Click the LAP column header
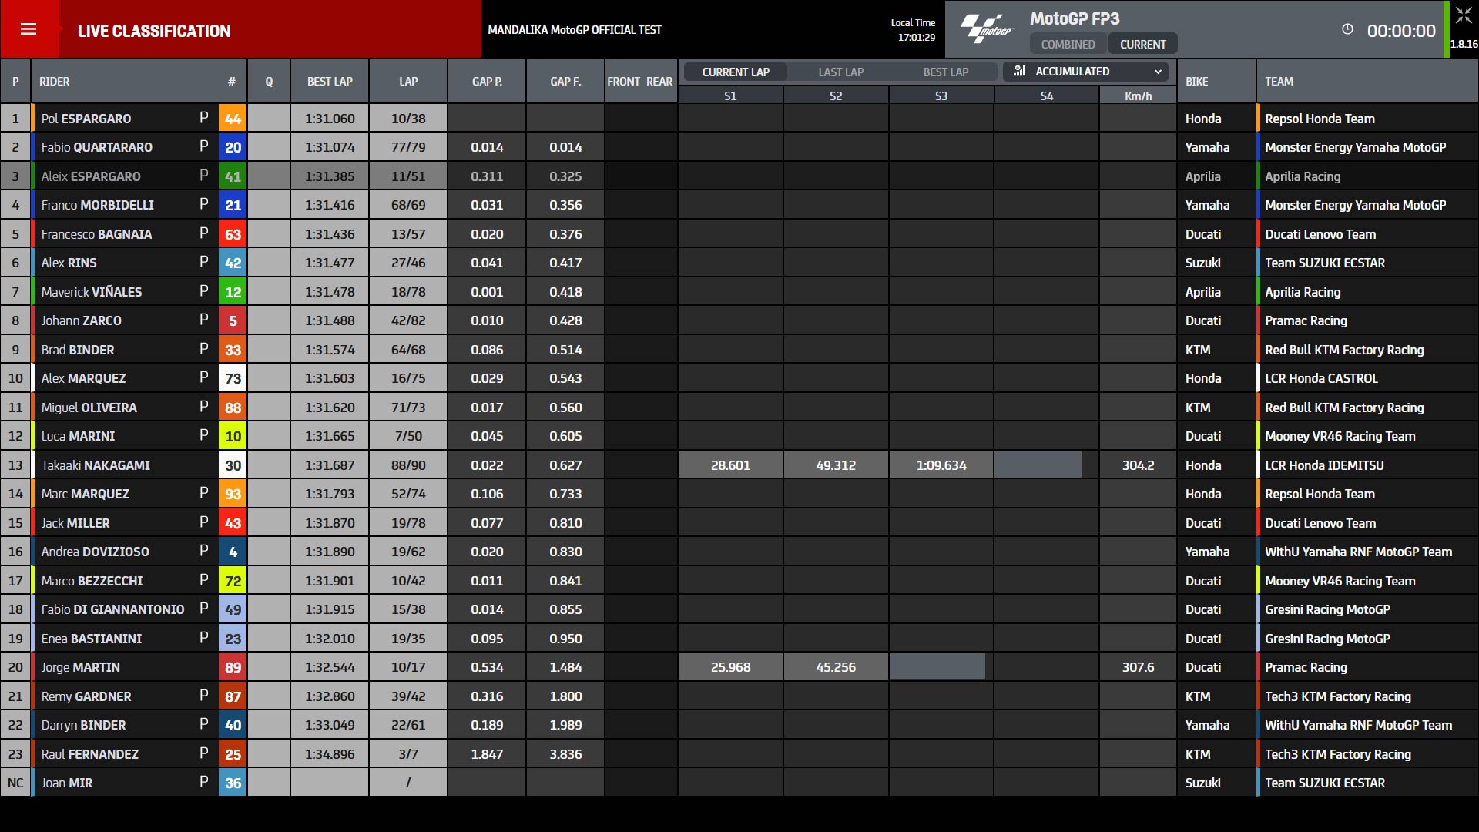 (408, 81)
